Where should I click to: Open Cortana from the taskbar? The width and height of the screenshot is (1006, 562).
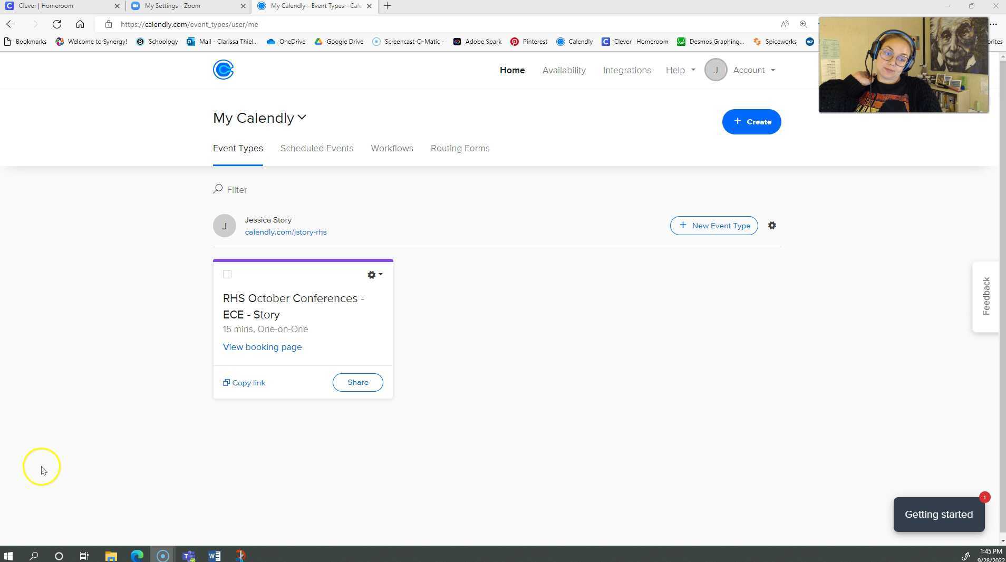point(59,556)
